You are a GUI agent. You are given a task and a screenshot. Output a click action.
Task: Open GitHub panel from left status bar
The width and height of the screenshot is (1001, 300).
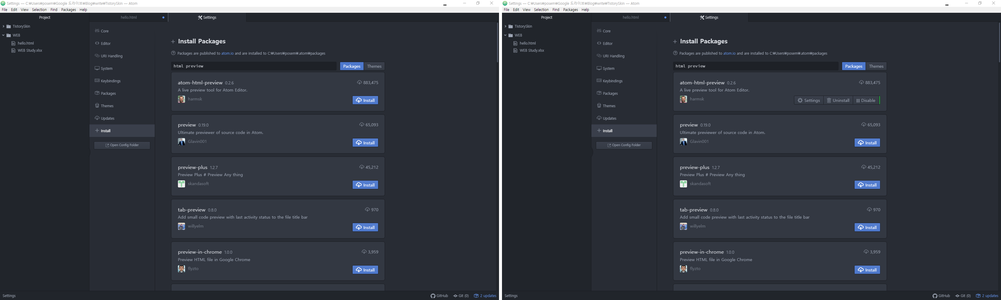tap(440, 296)
